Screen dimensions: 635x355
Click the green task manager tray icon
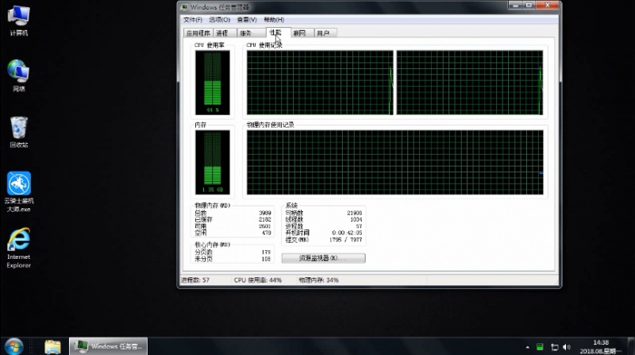tap(540, 347)
